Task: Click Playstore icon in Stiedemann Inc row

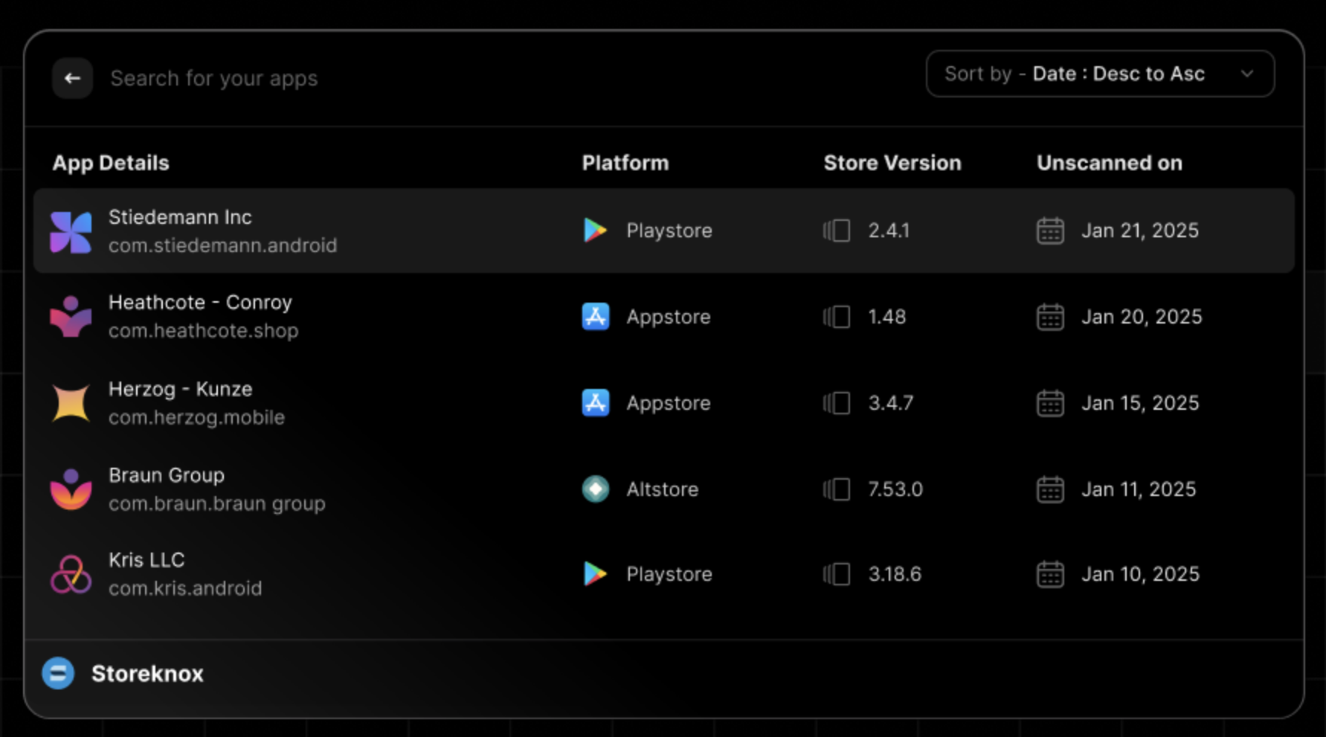Action: coord(595,231)
